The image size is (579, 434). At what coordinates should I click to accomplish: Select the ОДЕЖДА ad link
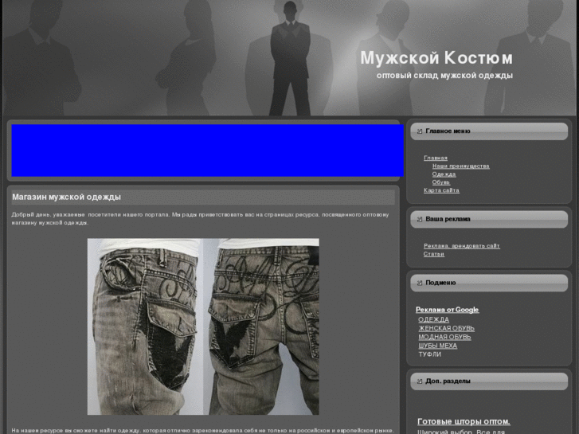[433, 319]
